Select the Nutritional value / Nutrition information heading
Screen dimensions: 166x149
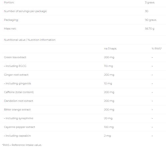tap(30, 40)
